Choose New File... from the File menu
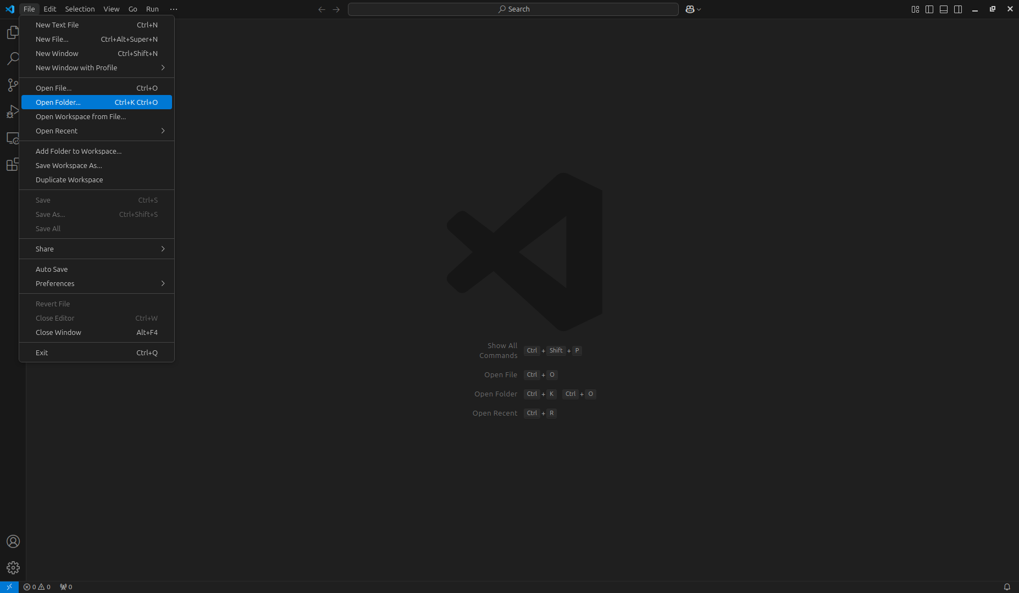This screenshot has width=1019, height=593. tap(97, 39)
